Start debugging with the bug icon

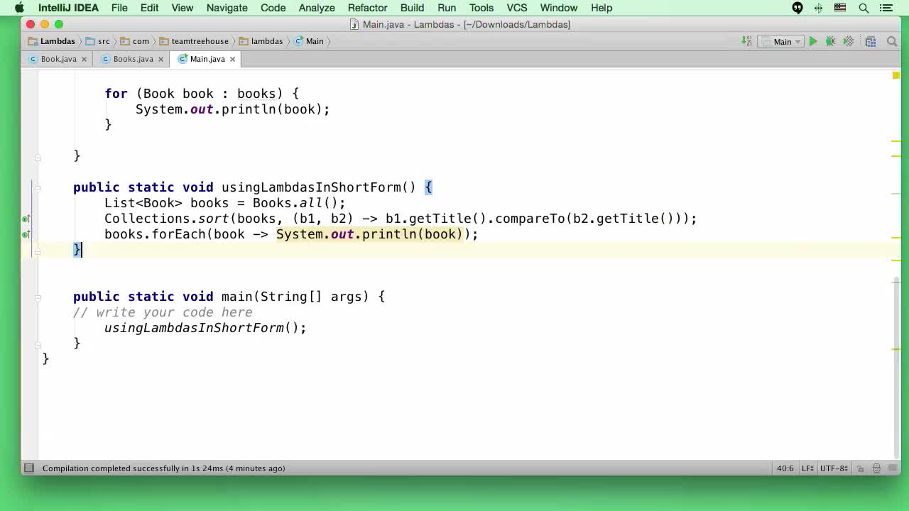(830, 41)
